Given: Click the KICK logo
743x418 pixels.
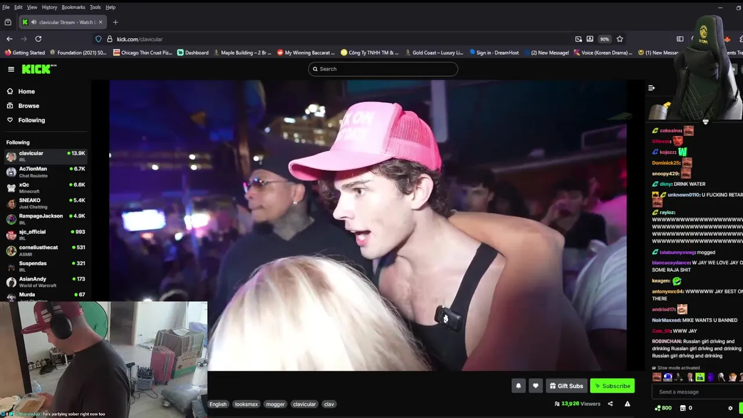Looking at the screenshot, I should [39, 69].
